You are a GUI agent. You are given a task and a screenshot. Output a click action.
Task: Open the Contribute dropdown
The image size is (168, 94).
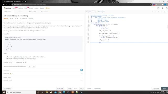tap(97, 88)
